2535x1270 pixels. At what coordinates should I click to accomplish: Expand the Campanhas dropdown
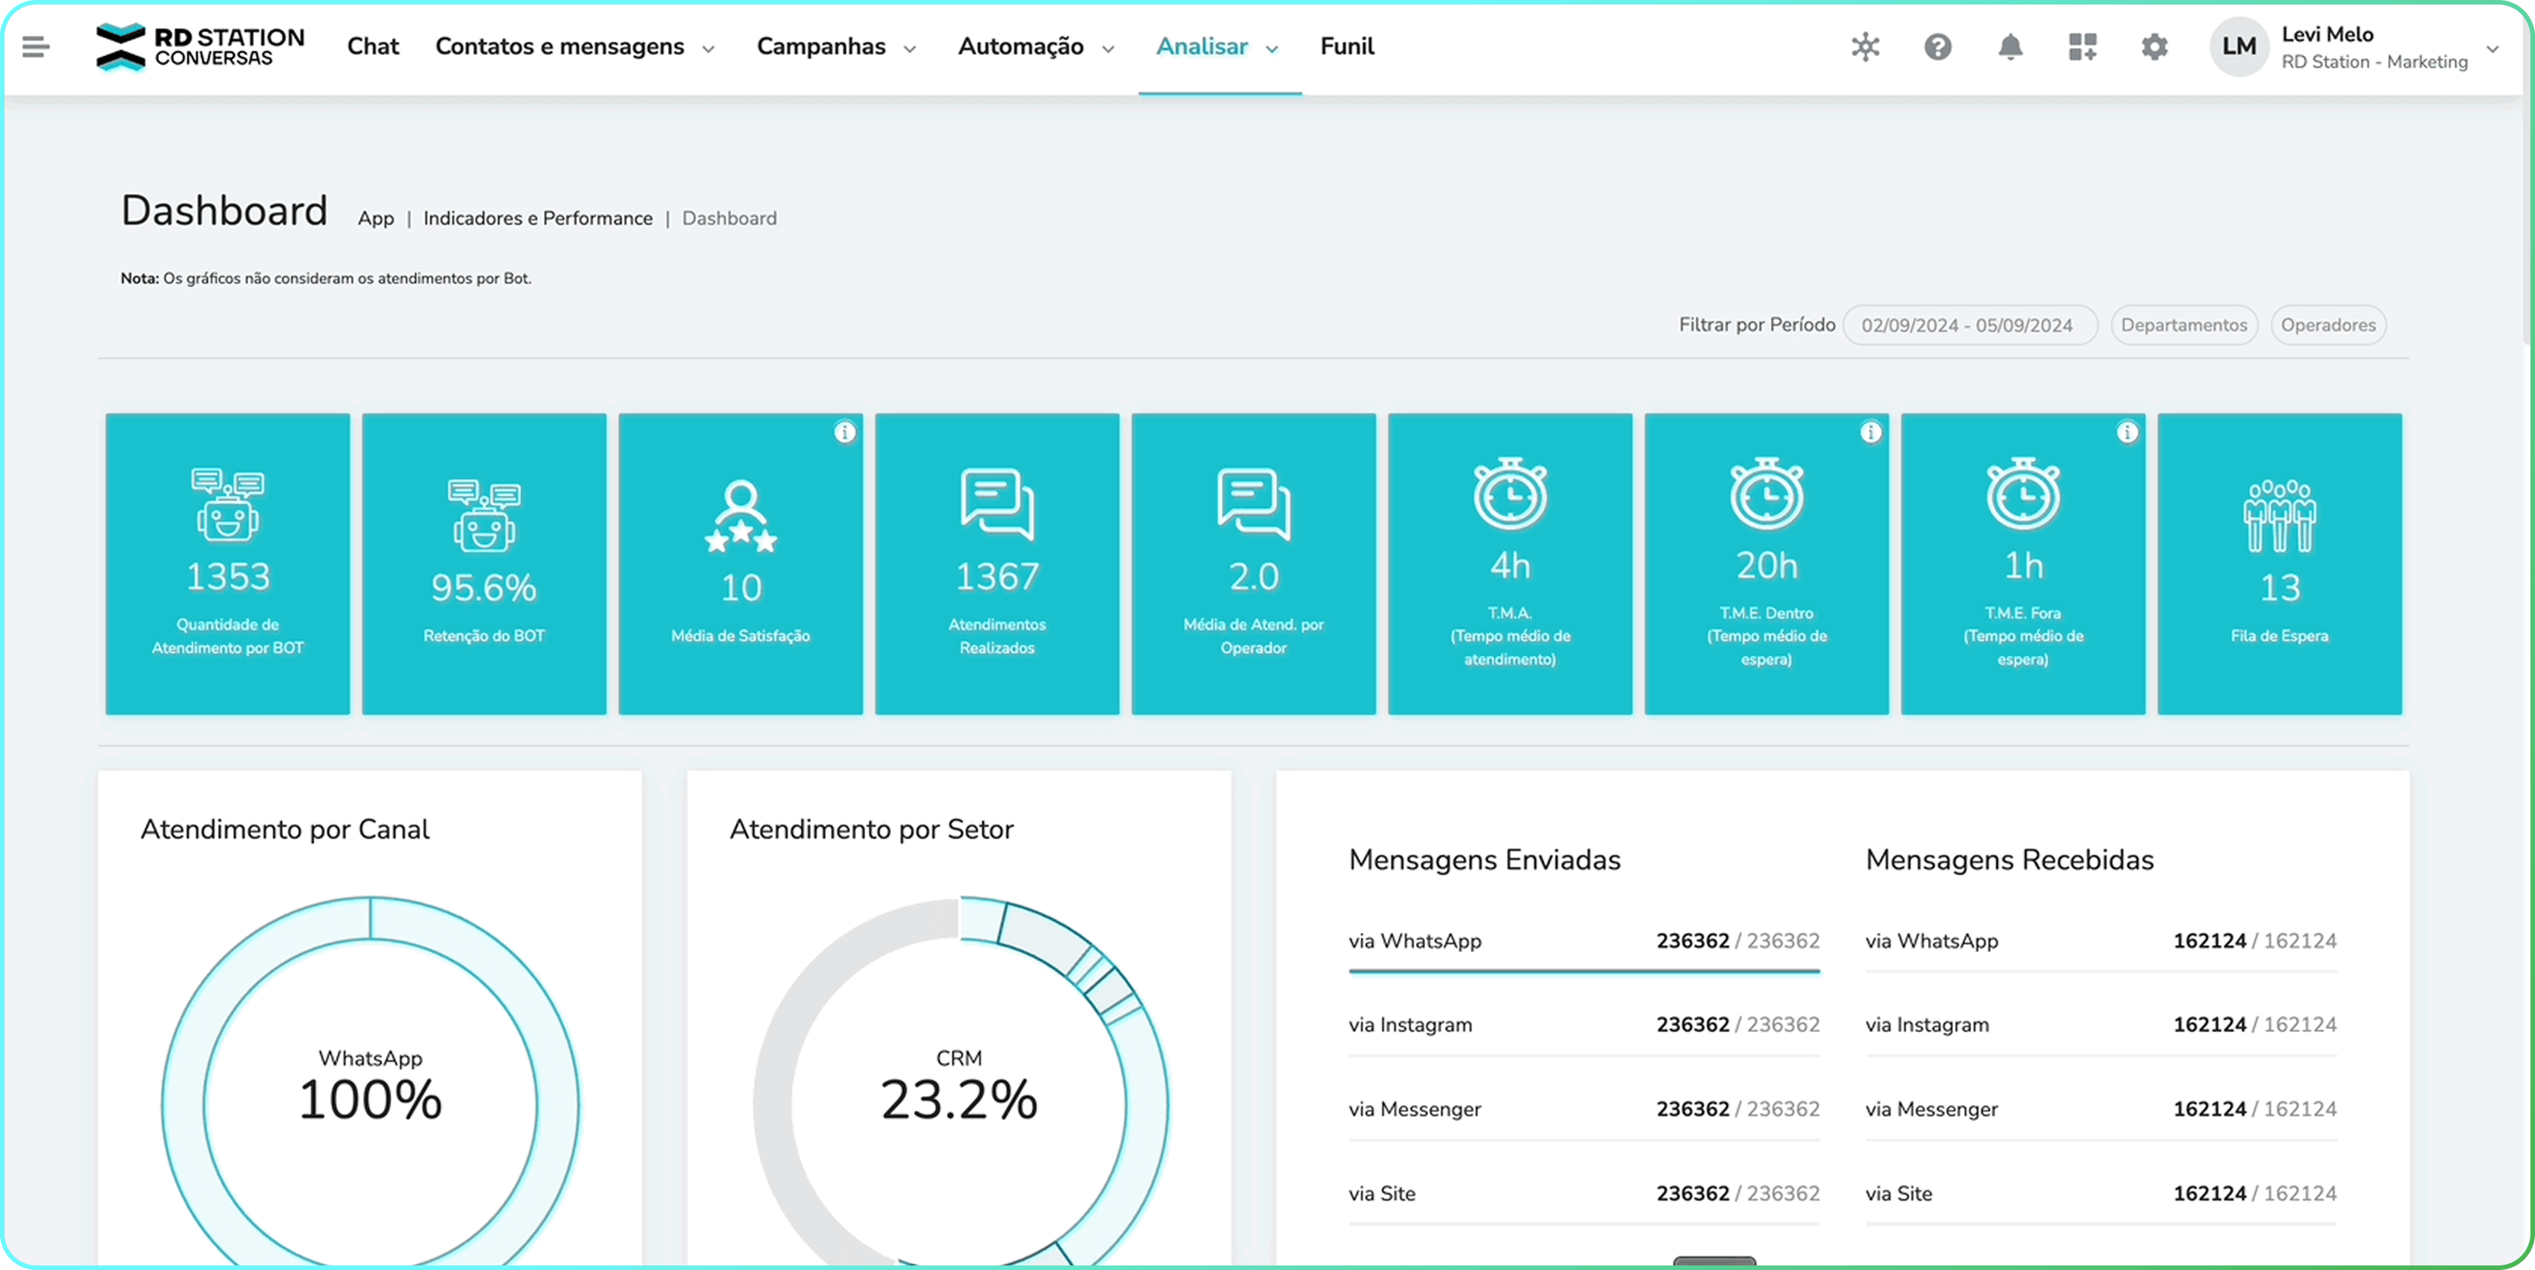835,46
